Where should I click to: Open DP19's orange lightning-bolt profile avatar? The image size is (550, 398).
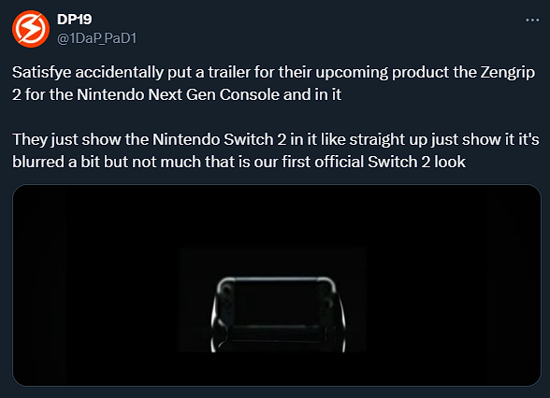pyautogui.click(x=31, y=29)
